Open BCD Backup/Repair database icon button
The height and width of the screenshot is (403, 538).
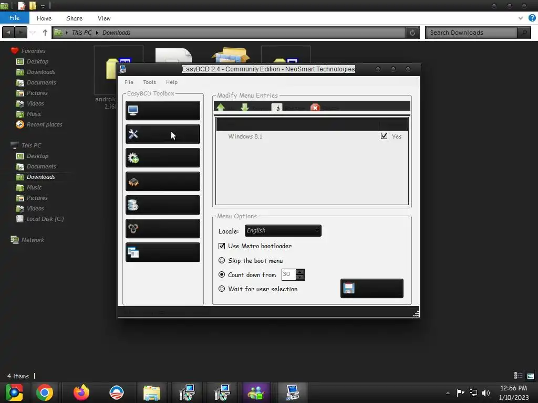click(x=163, y=205)
